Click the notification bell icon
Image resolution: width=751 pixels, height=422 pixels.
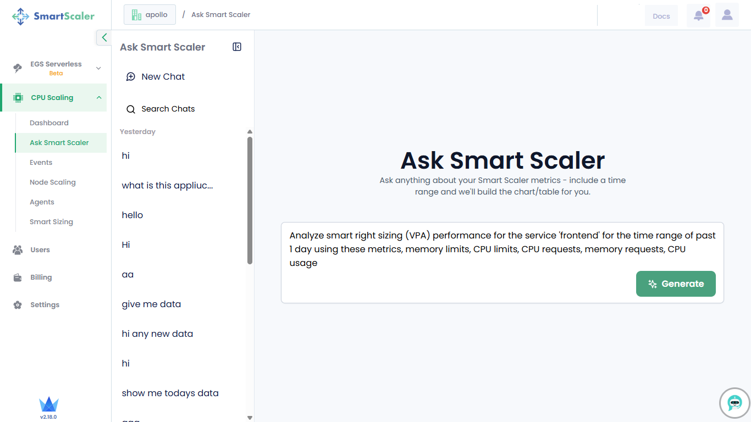pyautogui.click(x=698, y=15)
